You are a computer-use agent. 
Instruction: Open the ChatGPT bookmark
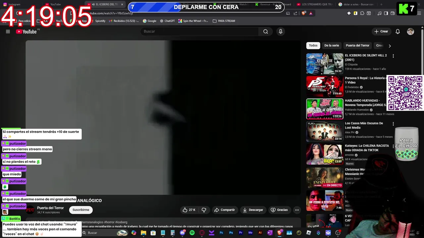167,21
